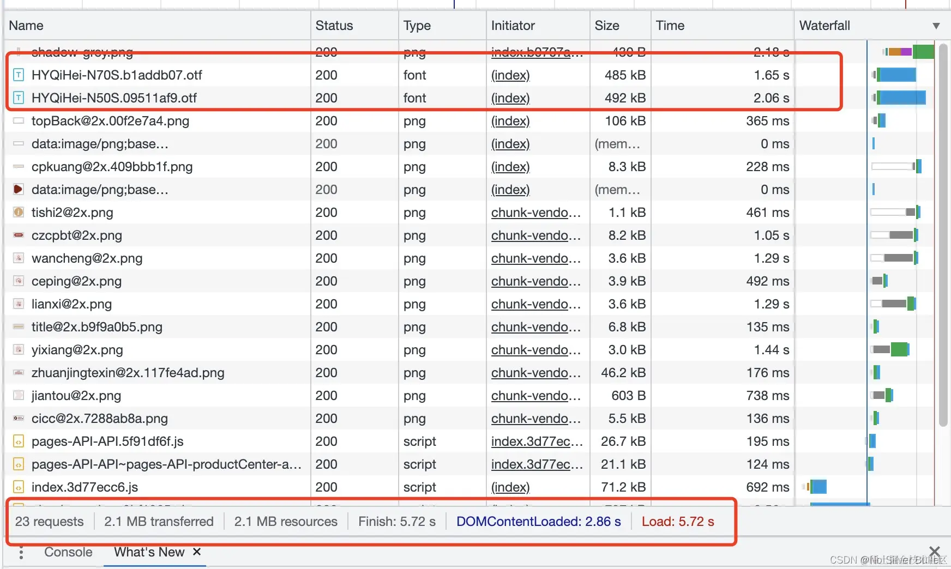Click the script icon for index.3d77ecc6.js

click(19, 487)
